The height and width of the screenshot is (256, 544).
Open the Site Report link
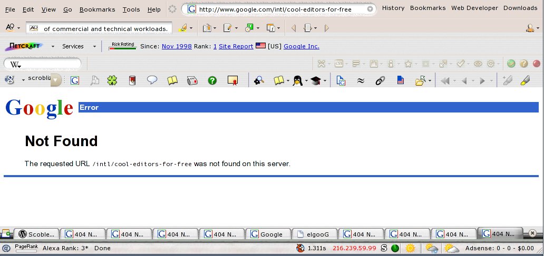click(236, 46)
